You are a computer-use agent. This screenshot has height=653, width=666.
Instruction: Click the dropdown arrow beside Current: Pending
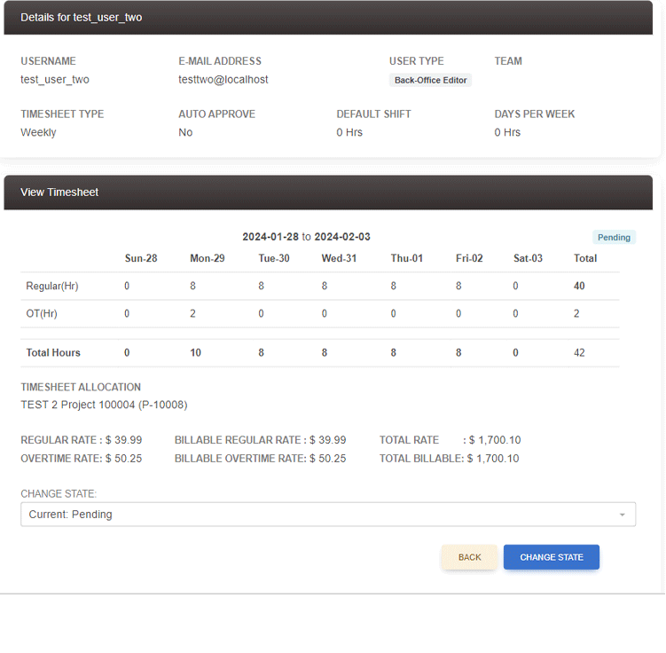622,515
